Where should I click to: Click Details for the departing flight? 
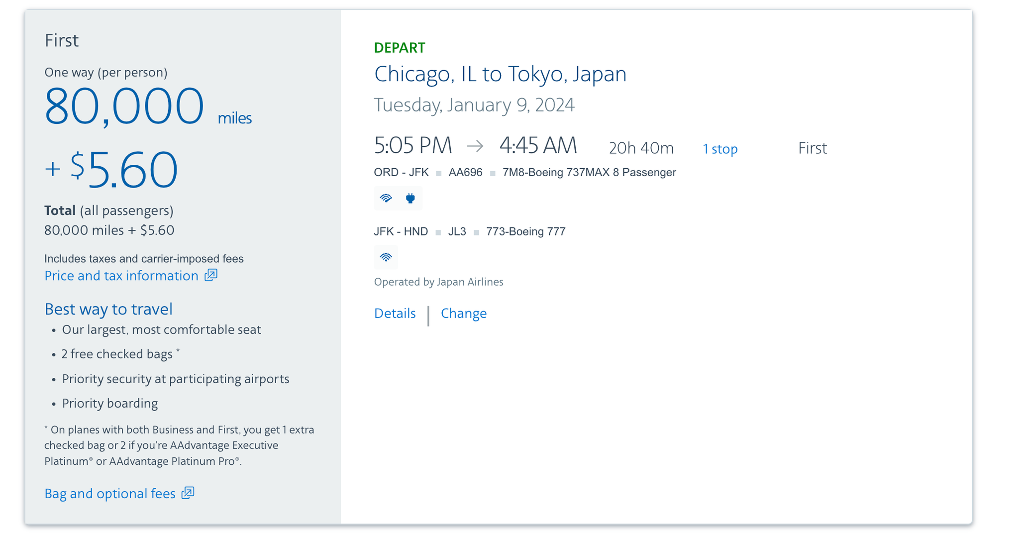click(x=395, y=313)
